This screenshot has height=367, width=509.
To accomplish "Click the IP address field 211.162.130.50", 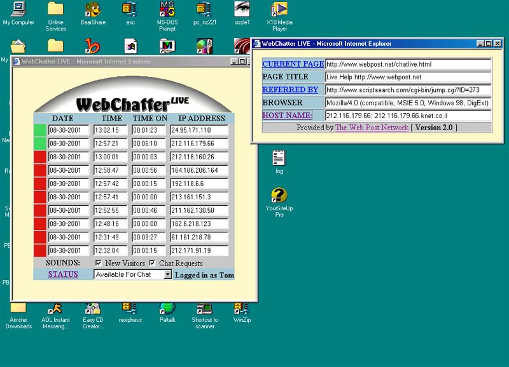I will 199,210.
